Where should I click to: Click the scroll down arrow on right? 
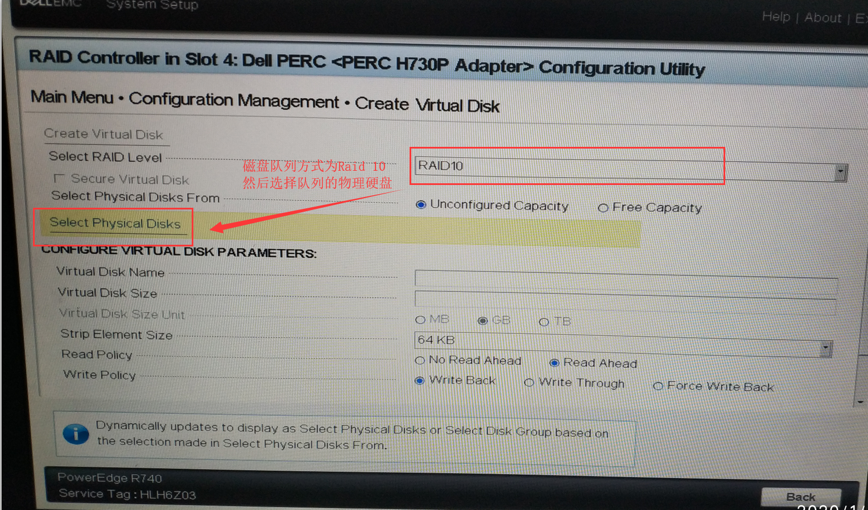coord(860,402)
